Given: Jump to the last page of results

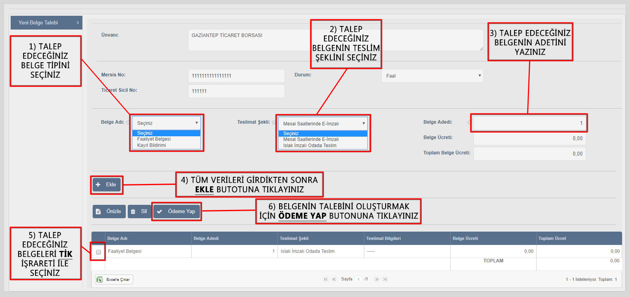Looking at the screenshot, I should [385, 279].
